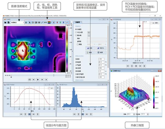Viewport: 165px width, 129px height.
Task: Select the point measurement tool
Action: pos(33,22)
